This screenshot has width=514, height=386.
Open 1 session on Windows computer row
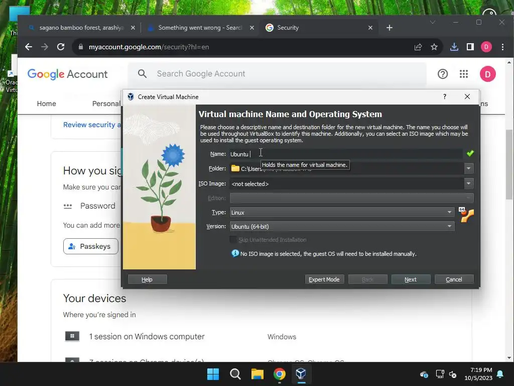(x=147, y=336)
